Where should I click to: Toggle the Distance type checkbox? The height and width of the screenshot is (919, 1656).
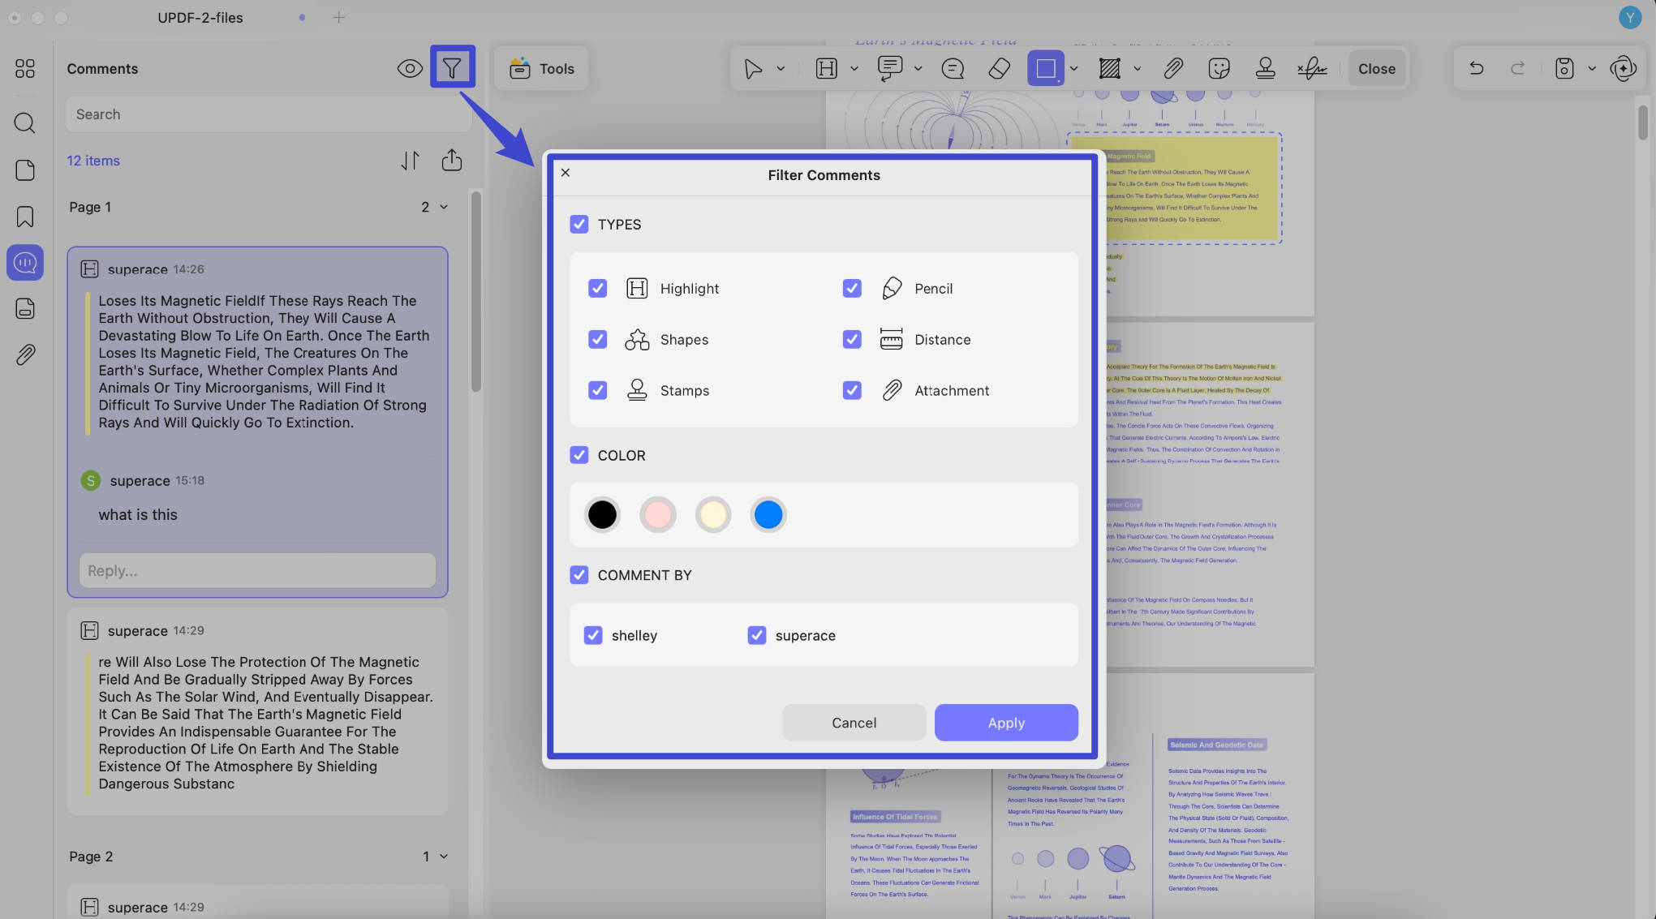(852, 339)
